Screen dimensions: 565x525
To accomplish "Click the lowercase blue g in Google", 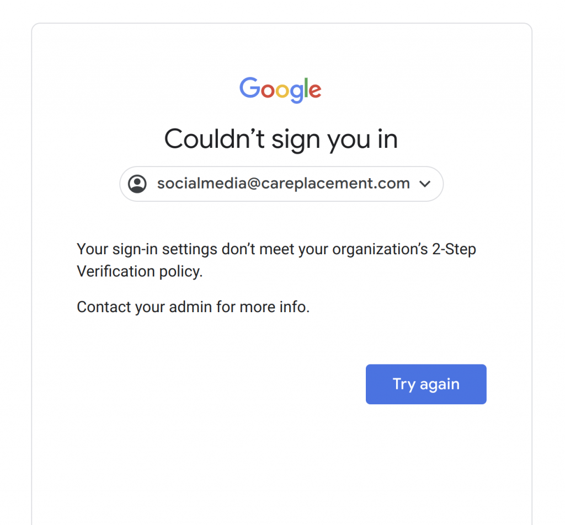I will click(x=296, y=93).
